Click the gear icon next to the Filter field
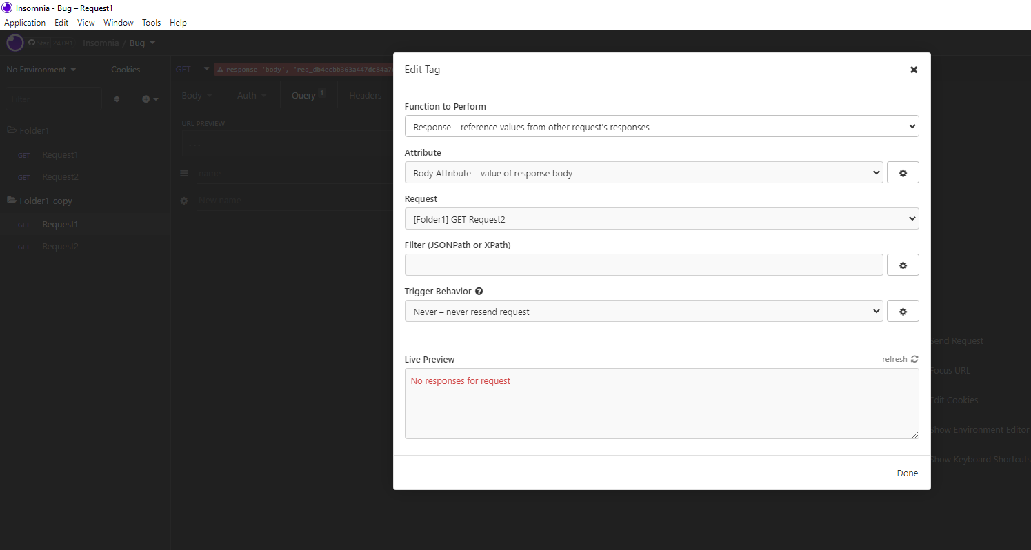The width and height of the screenshot is (1031, 550). point(903,265)
